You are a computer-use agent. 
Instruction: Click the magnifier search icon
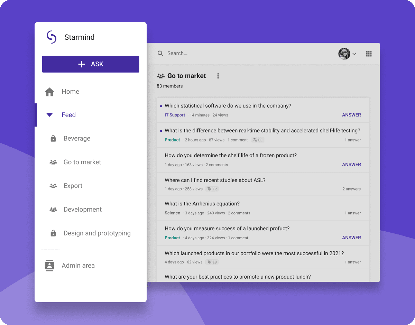click(x=160, y=54)
